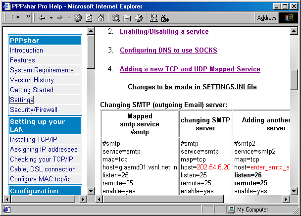The image size is (301, 216).
Task: Follow the Configuring DNS to use SOCKS link
Action: point(168,50)
